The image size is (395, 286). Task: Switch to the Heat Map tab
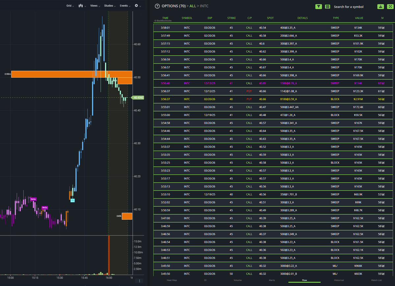(171, 280)
